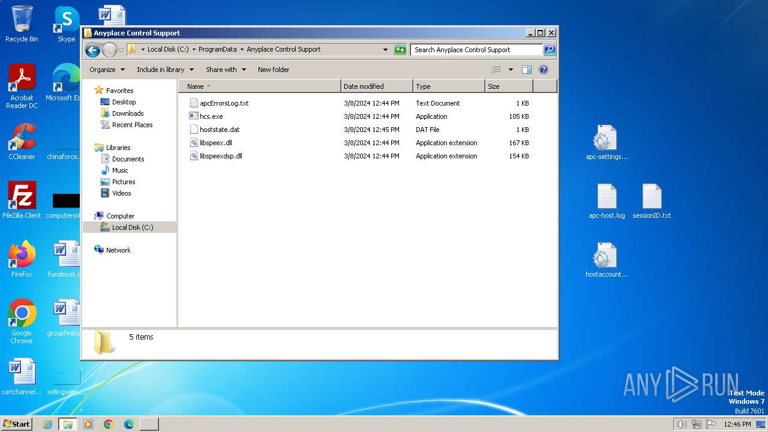Toggle the preview pane button
The height and width of the screenshot is (432, 768).
click(527, 70)
